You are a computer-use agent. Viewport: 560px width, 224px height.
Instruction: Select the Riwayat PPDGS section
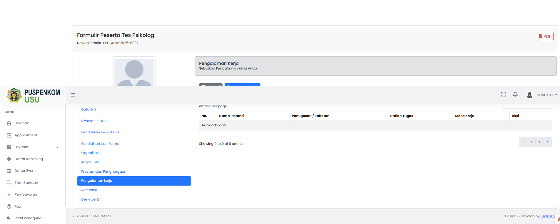coord(94,121)
